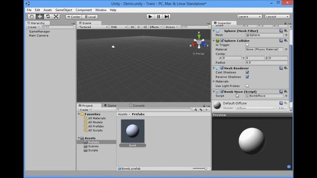Viewport: 317px width, 178px height.
Task: Open gear menu of Mesh Renderer
Action: click(x=286, y=68)
